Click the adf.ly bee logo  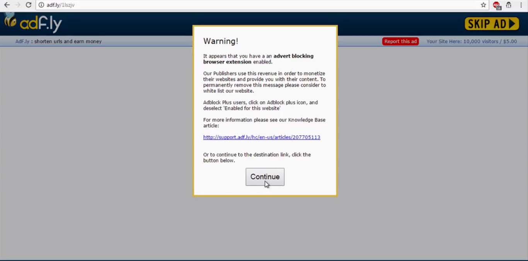pos(32,23)
